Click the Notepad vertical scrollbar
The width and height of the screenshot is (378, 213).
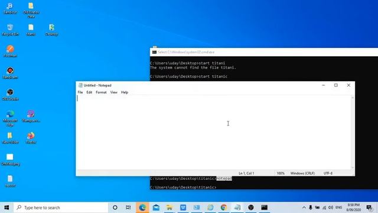(353, 133)
